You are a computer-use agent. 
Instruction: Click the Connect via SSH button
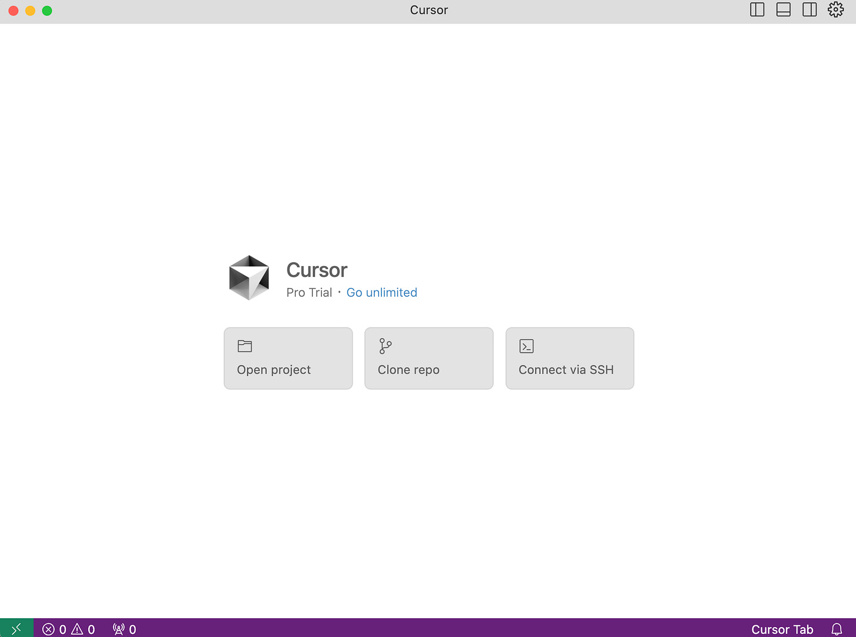[570, 358]
